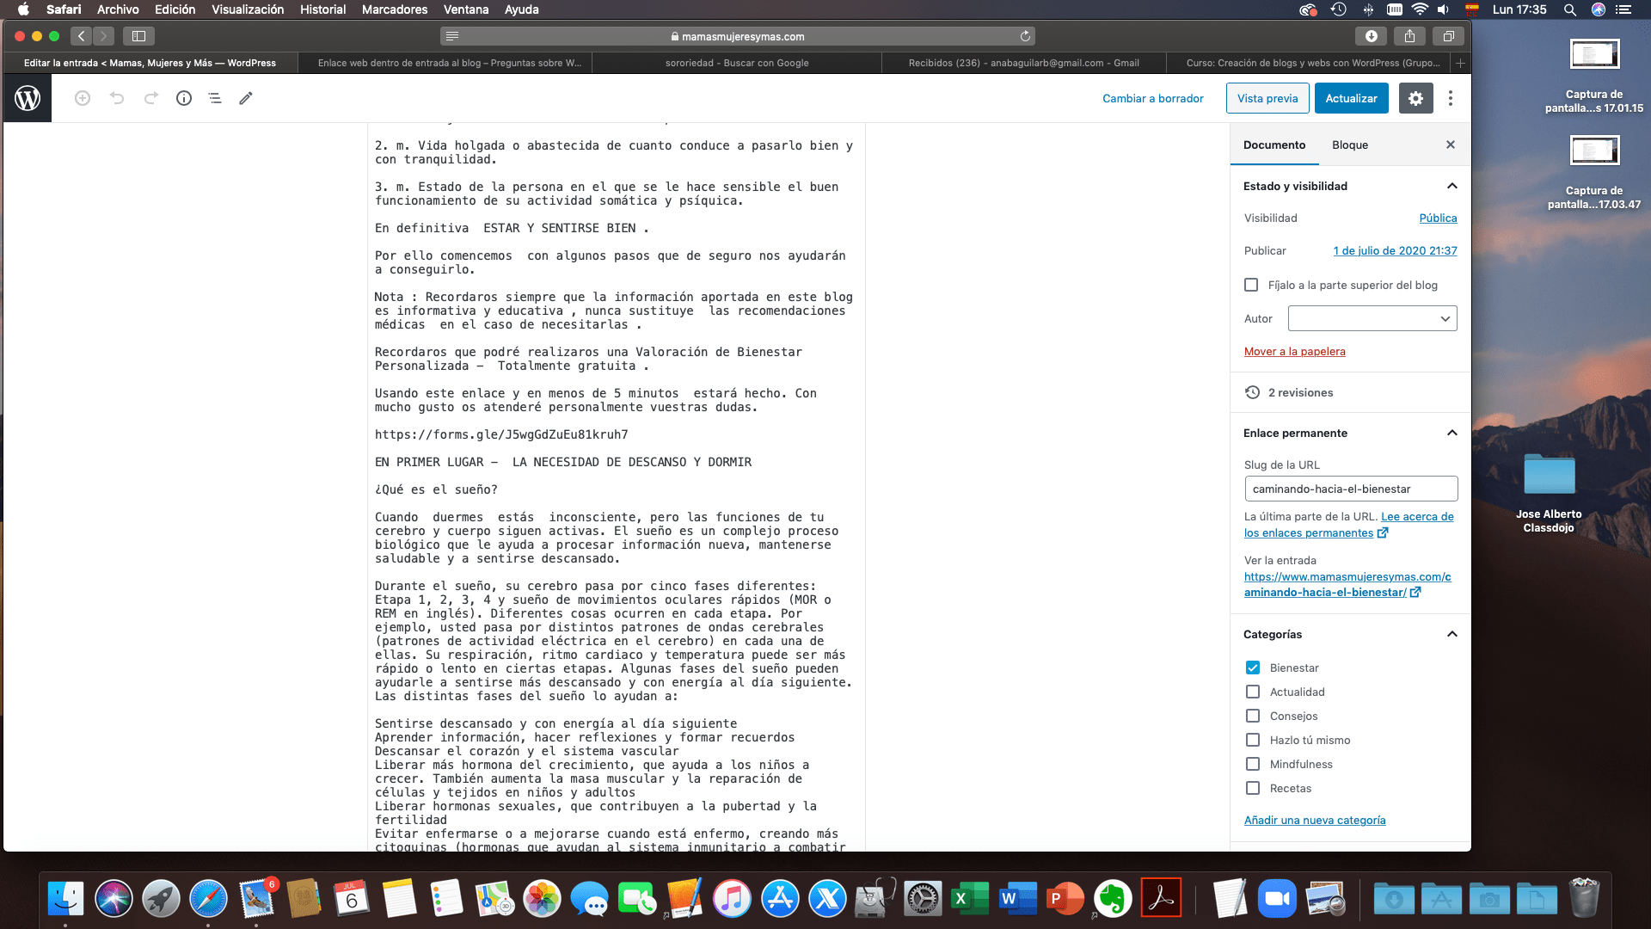Viewport: 1651px width, 929px height.
Task: Open the post URL under Ver la entrada
Action: click(x=1347, y=584)
